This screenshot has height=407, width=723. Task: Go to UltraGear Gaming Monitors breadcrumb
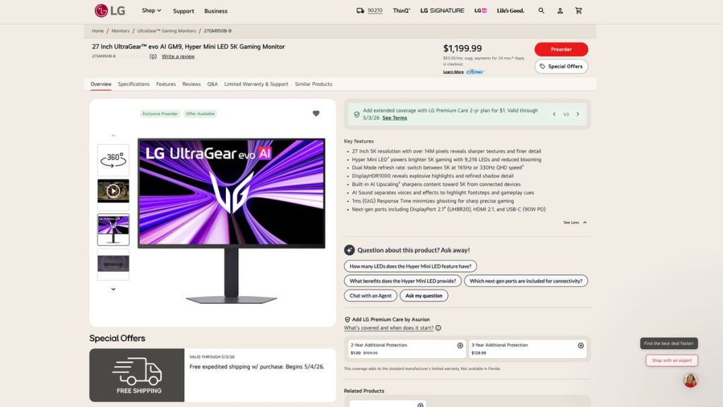pyautogui.click(x=167, y=31)
